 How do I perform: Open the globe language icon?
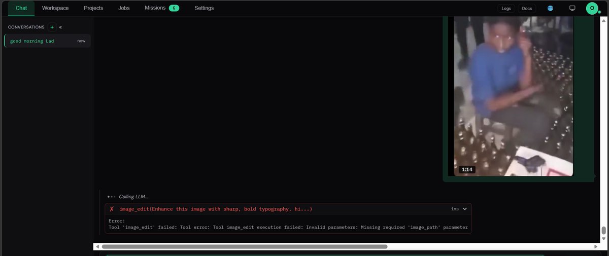pyautogui.click(x=551, y=8)
